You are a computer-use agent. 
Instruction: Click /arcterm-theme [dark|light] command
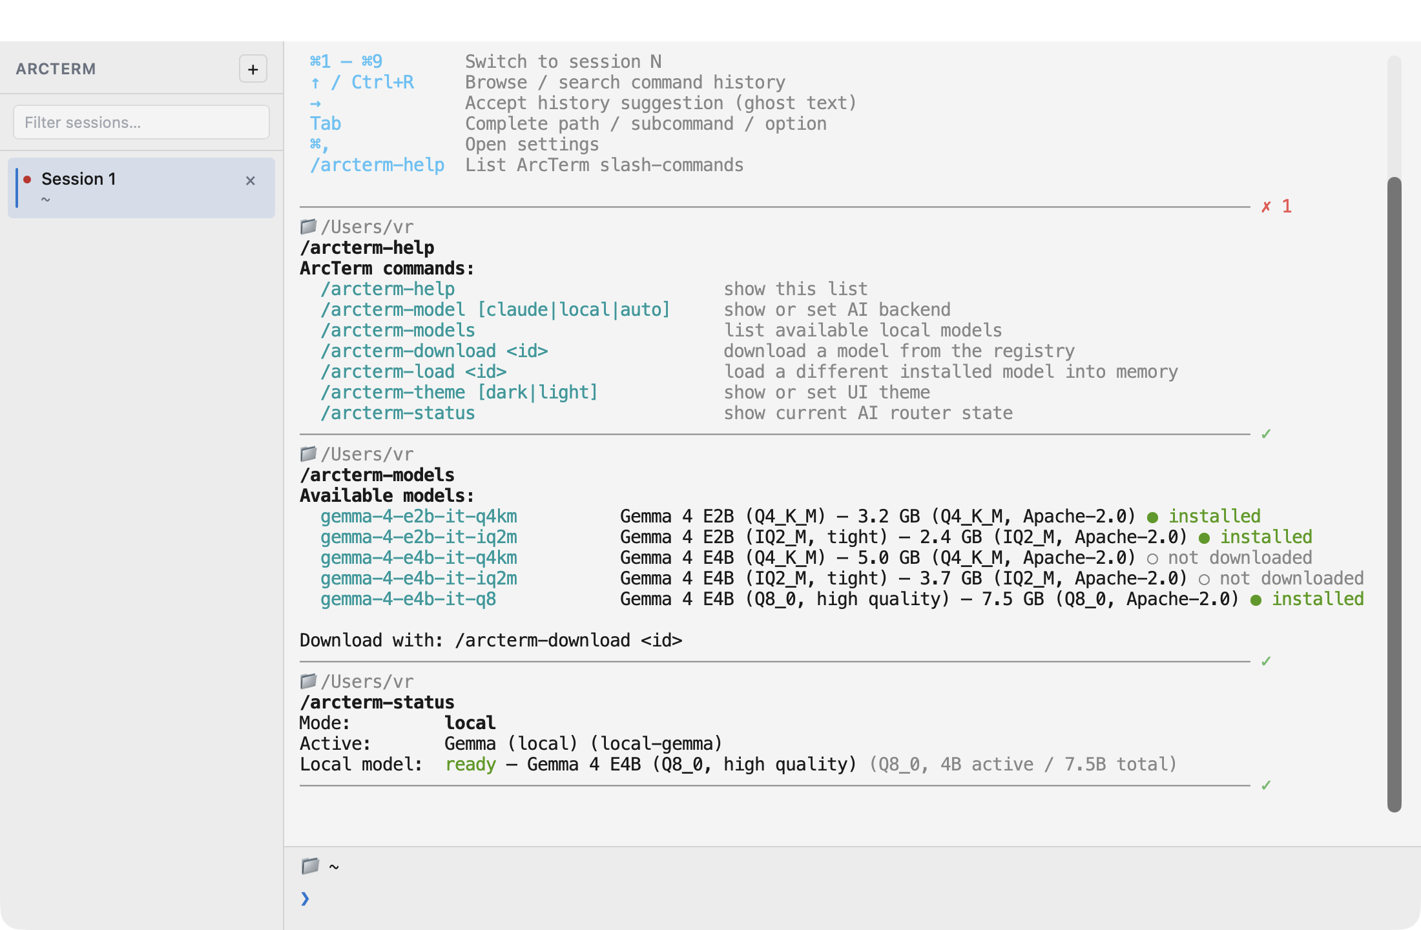[459, 393]
